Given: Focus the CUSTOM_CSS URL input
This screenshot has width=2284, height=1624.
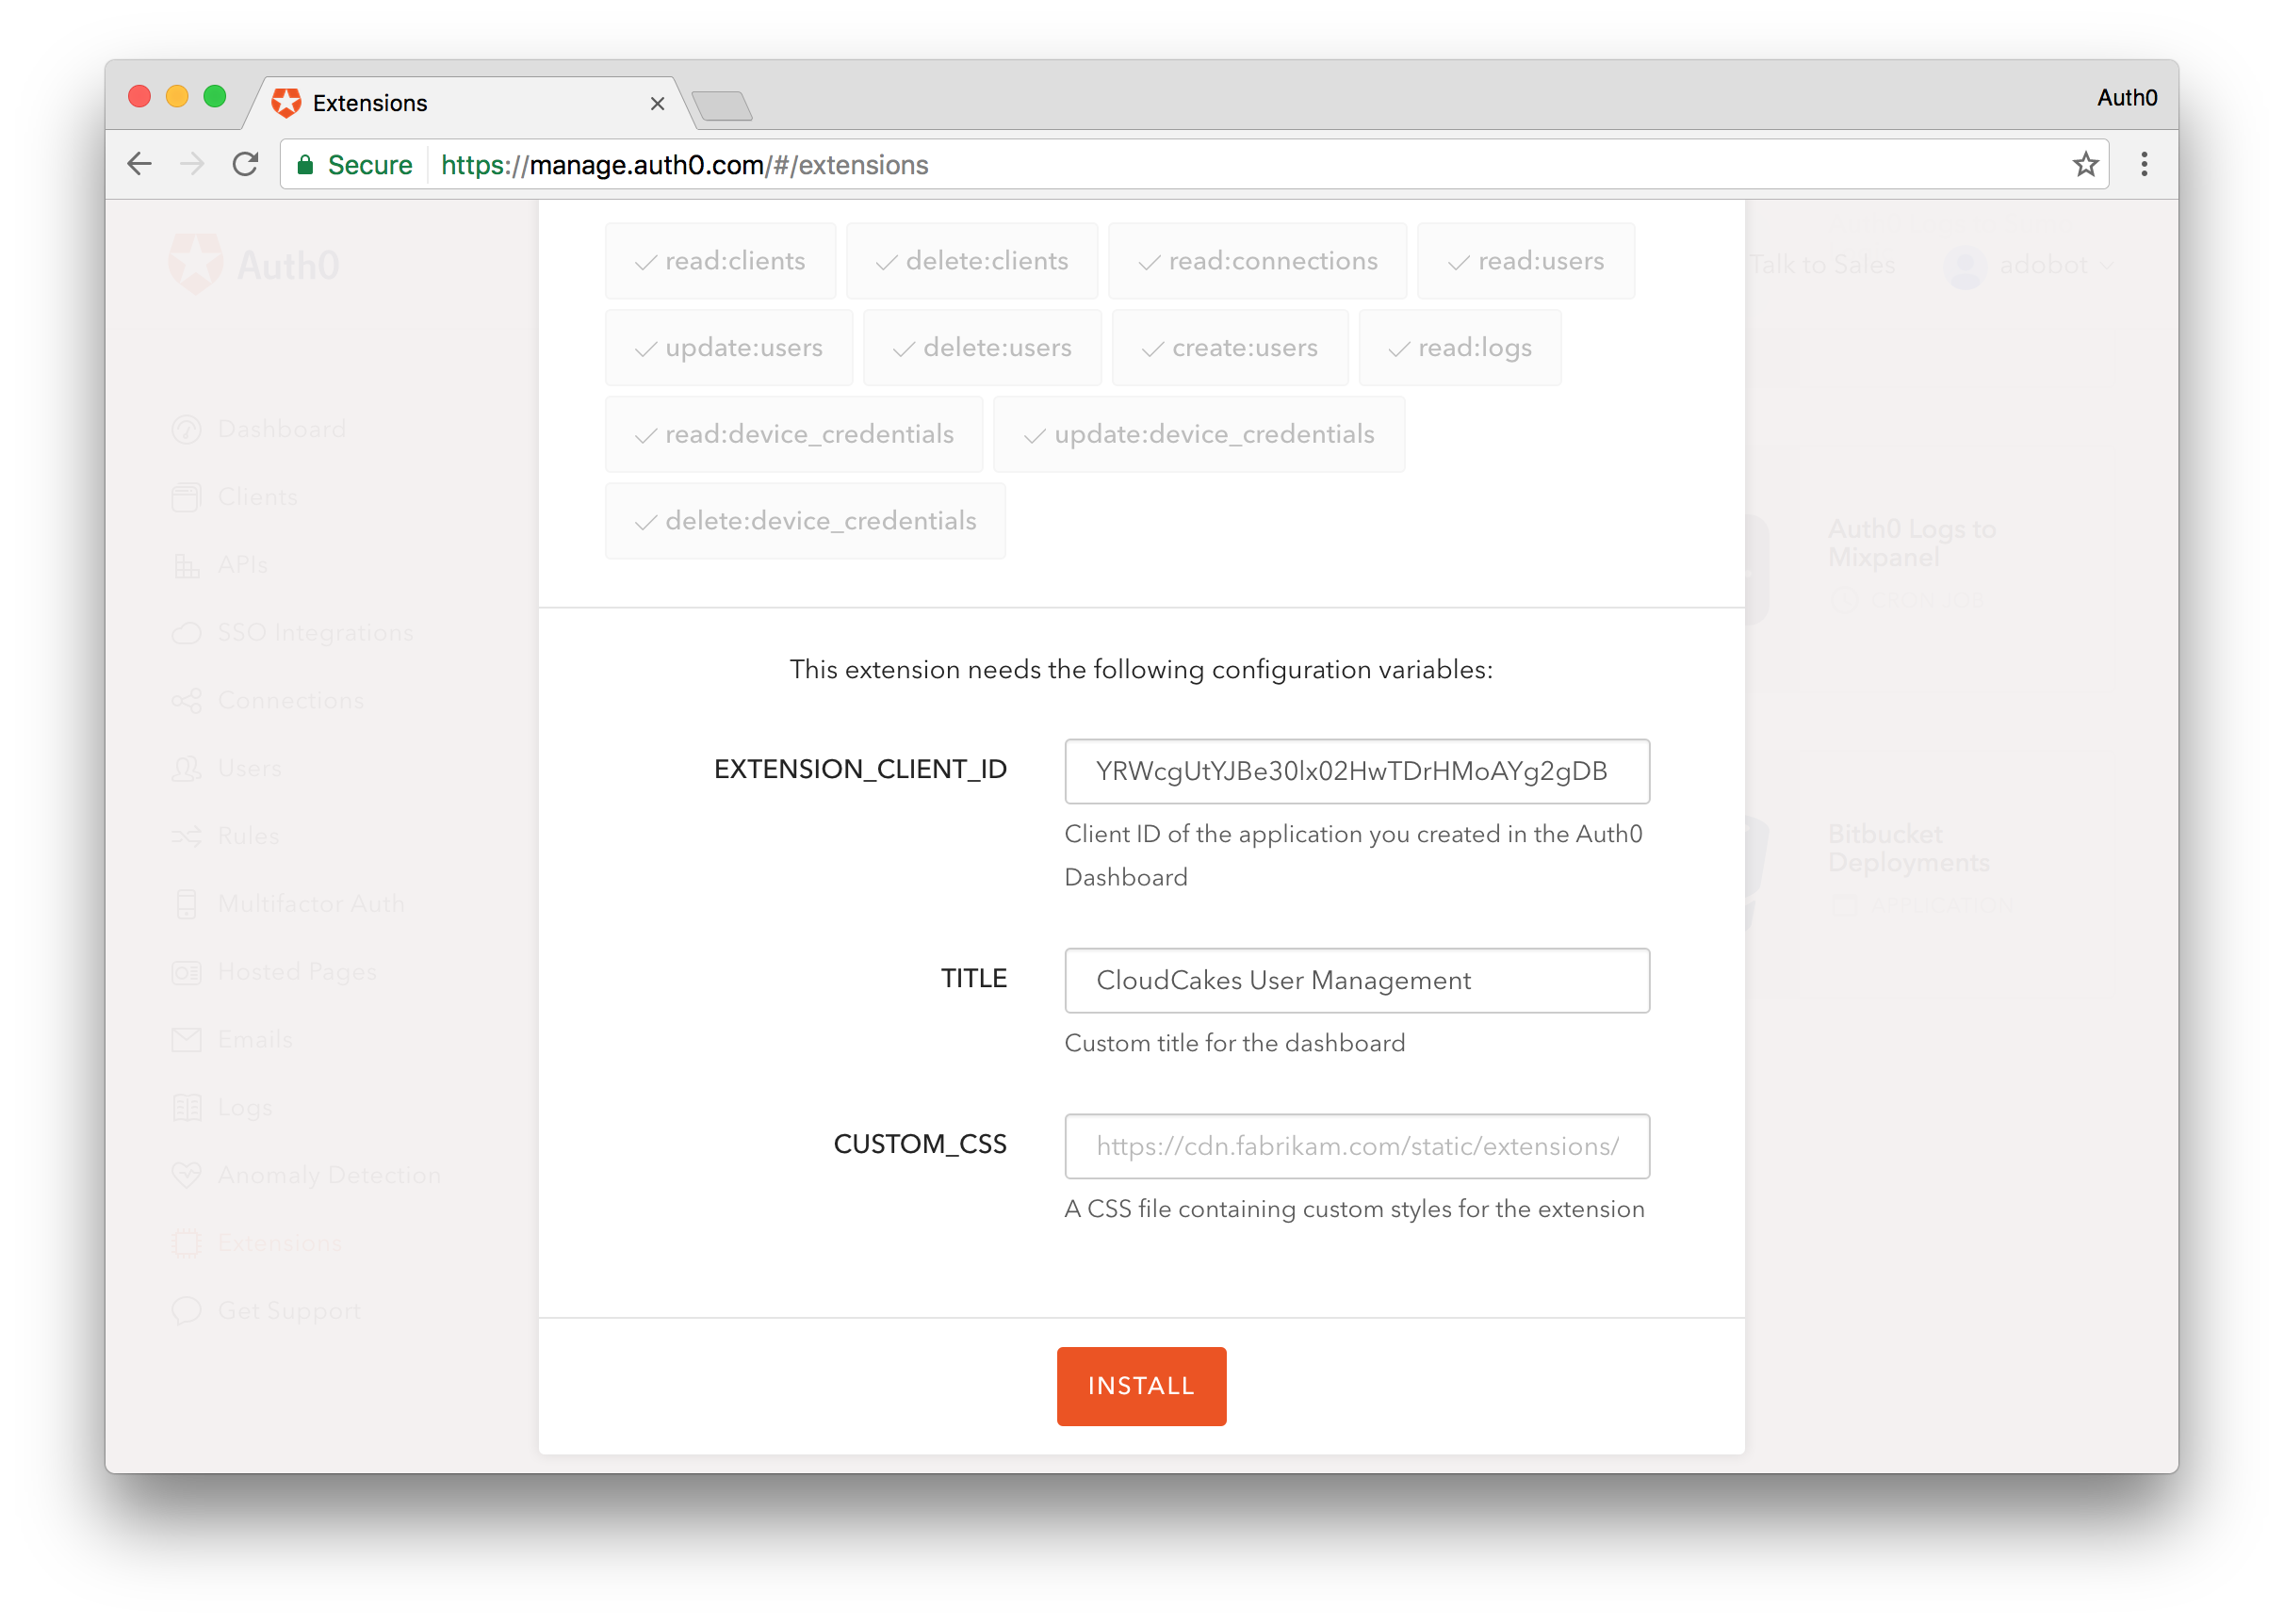Looking at the screenshot, I should 1356,1147.
